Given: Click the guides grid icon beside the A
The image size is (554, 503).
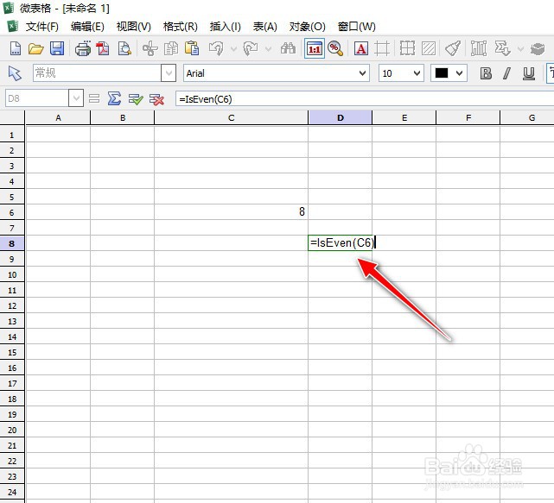Looking at the screenshot, I should click(382, 48).
